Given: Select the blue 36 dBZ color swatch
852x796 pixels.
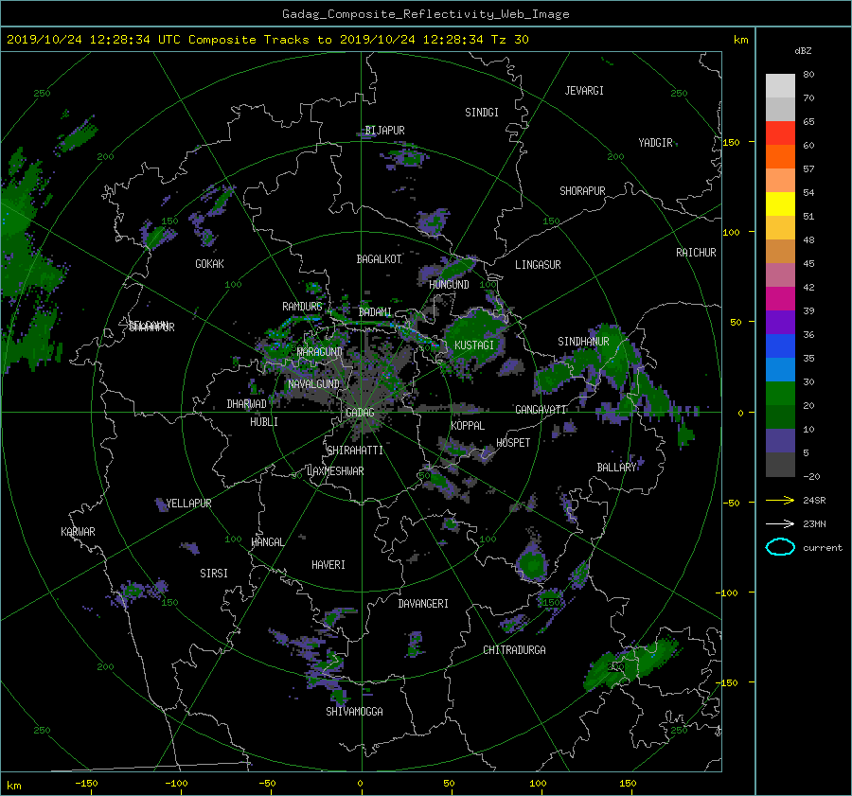Looking at the screenshot, I should 780,345.
